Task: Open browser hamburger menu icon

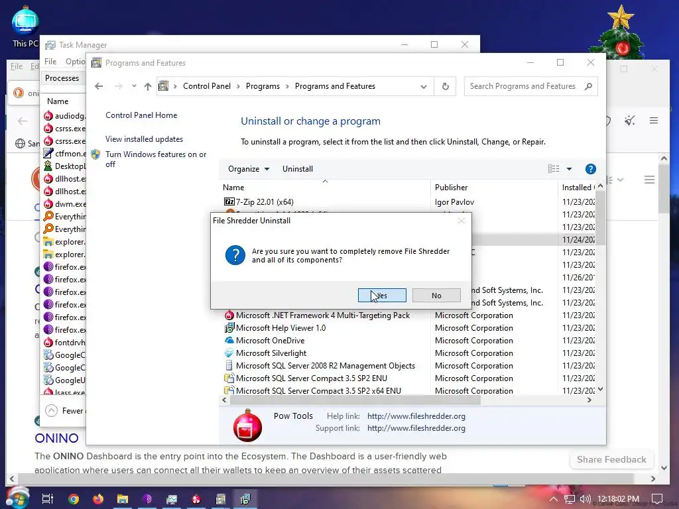Action: pos(653,121)
